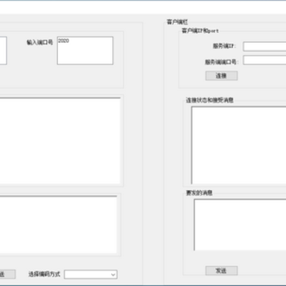
Task: Click the 服务端端口号: label
Action: 222,62
